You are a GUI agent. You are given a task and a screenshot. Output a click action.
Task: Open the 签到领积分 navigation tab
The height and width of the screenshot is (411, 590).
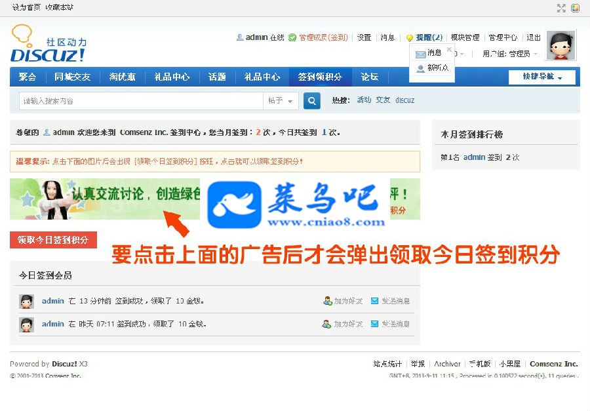click(320, 77)
